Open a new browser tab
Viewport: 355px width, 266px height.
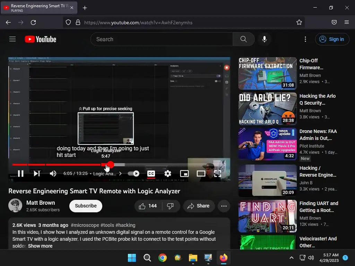click(x=85, y=8)
